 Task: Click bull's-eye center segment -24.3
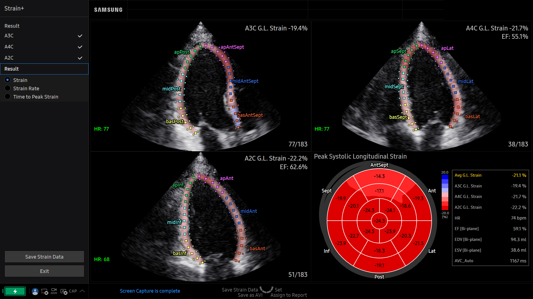coord(379,221)
